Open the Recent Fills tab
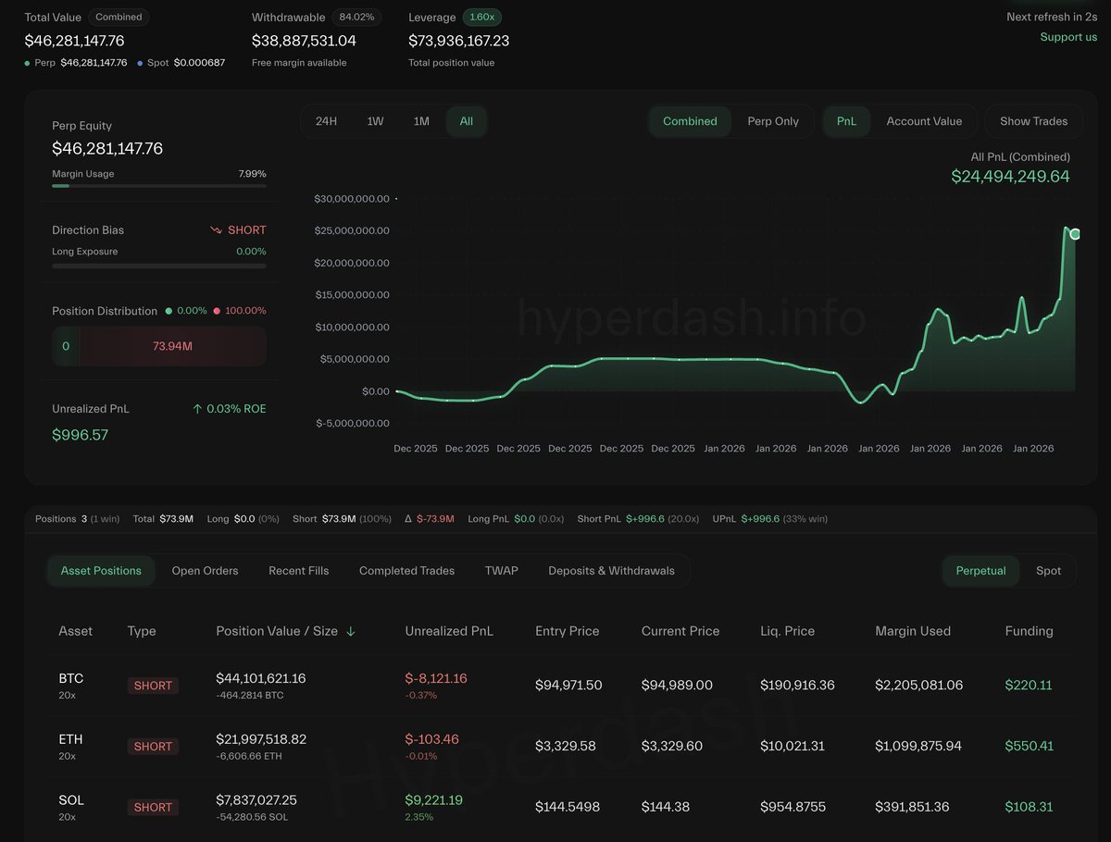This screenshot has height=842, width=1111. (x=298, y=571)
